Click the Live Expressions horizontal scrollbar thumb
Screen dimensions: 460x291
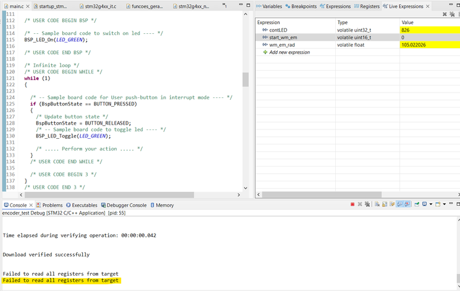coord(322,195)
